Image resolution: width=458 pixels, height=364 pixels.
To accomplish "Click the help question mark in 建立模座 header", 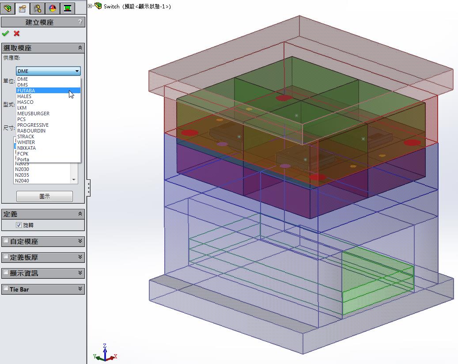I will click(80, 22).
